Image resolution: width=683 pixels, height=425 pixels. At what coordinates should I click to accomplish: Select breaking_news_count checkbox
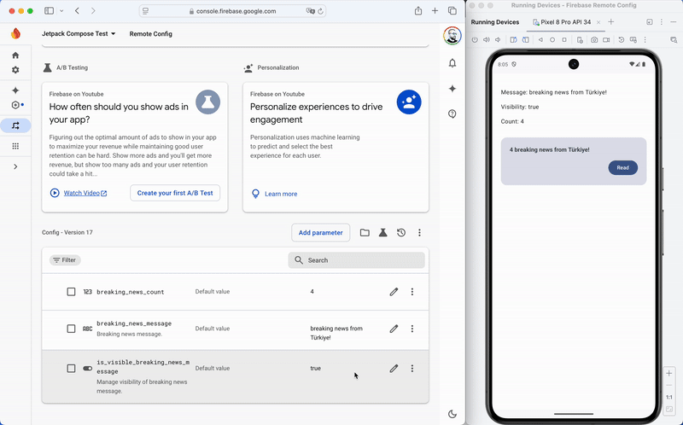(71, 292)
